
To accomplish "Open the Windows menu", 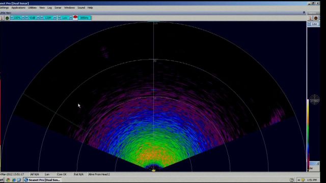I will click(x=69, y=8).
